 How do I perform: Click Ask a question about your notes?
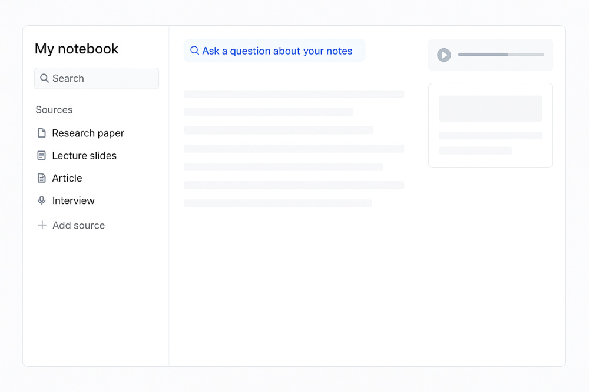277,51
